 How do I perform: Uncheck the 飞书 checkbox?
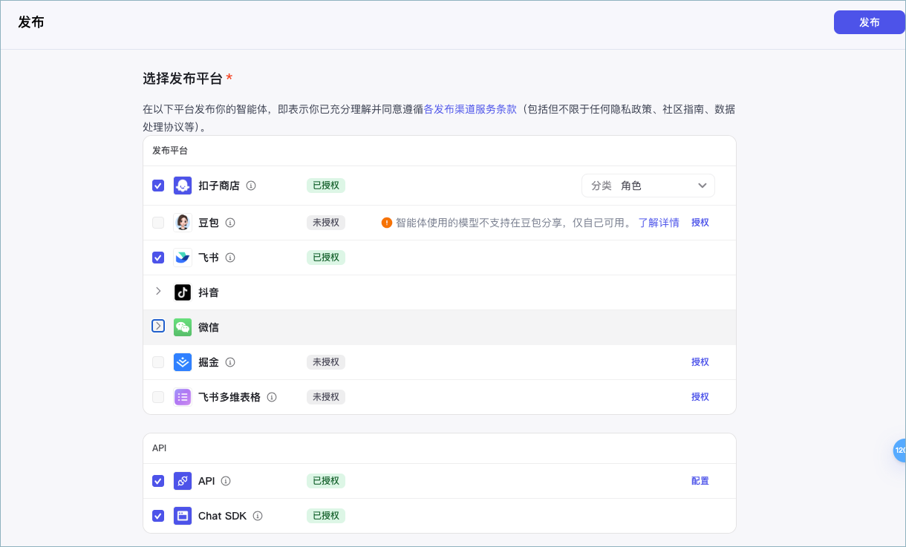tap(158, 258)
